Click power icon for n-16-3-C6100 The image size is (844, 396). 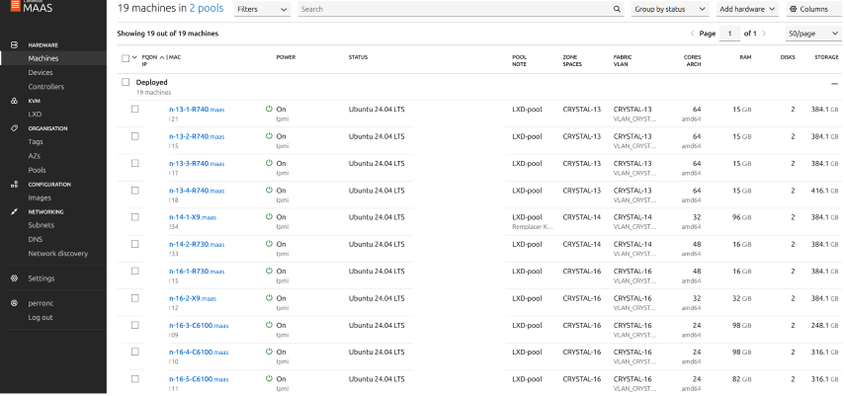(269, 325)
